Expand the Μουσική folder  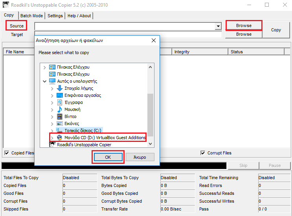tap(52, 110)
